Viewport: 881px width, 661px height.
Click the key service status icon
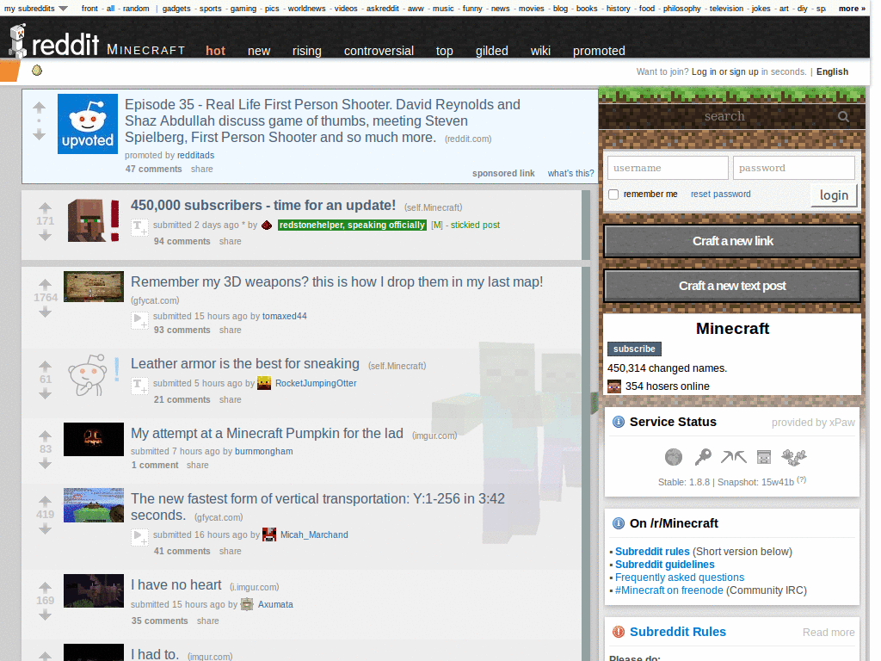point(703,457)
